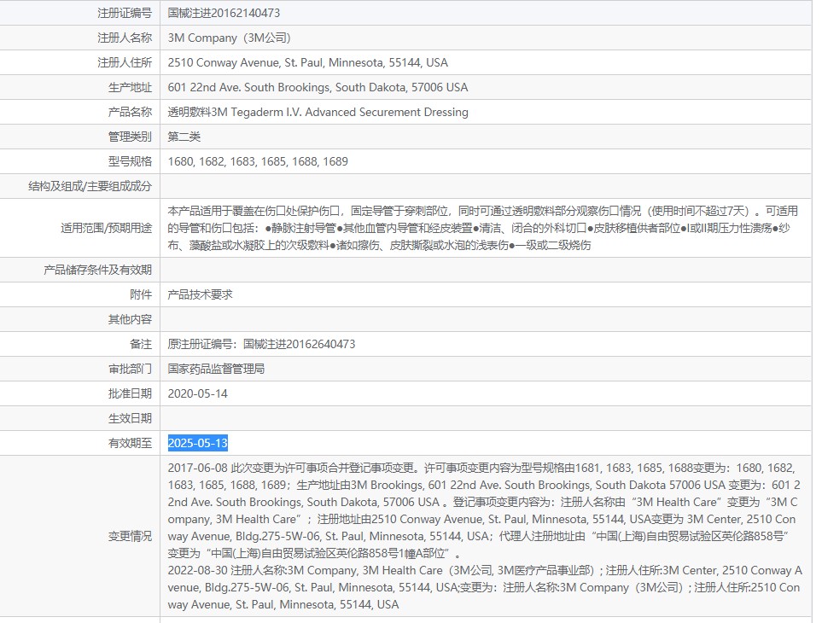Click highlighted expiry date 2025-05-13
This screenshot has width=822, height=623.
tap(198, 443)
